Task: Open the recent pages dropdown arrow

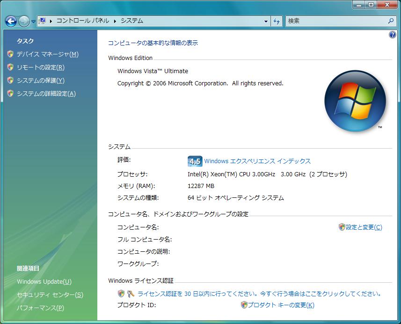Action: click(34, 22)
